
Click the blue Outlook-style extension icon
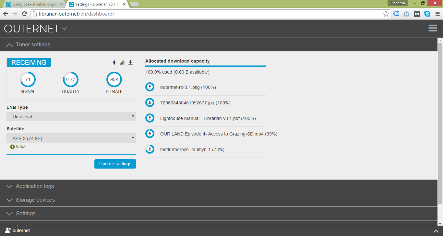pos(396,14)
